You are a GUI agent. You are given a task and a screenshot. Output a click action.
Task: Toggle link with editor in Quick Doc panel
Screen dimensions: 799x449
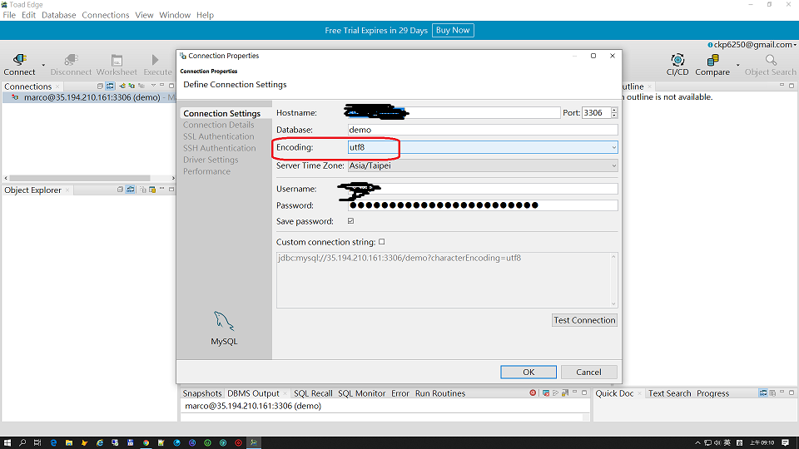763,392
